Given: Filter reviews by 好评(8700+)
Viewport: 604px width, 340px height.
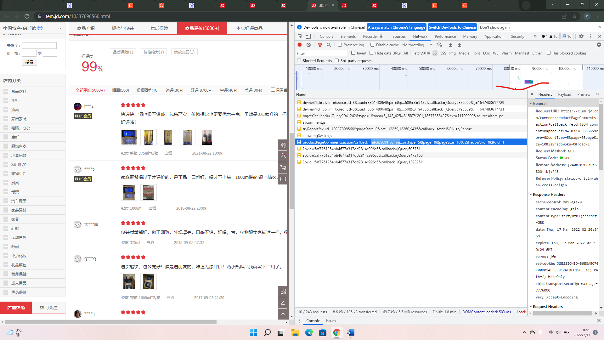Looking at the screenshot, I should click(201, 90).
